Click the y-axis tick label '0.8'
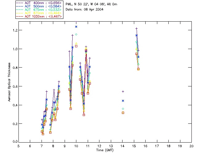The image size is (197, 158). coord(15,68)
